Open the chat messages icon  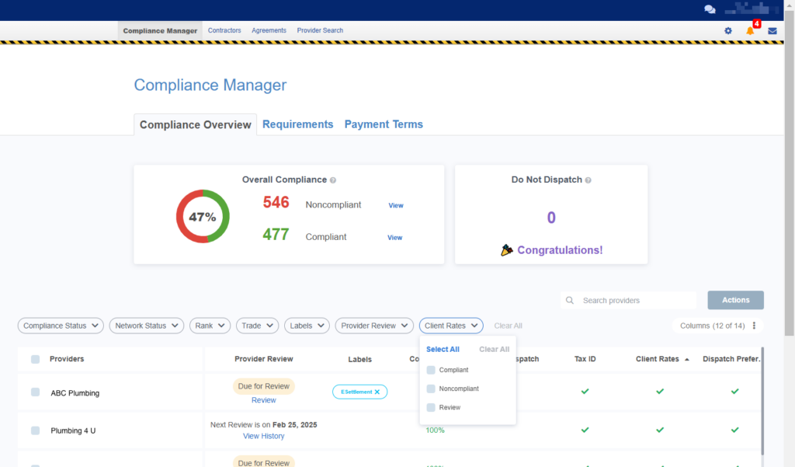[x=710, y=10]
